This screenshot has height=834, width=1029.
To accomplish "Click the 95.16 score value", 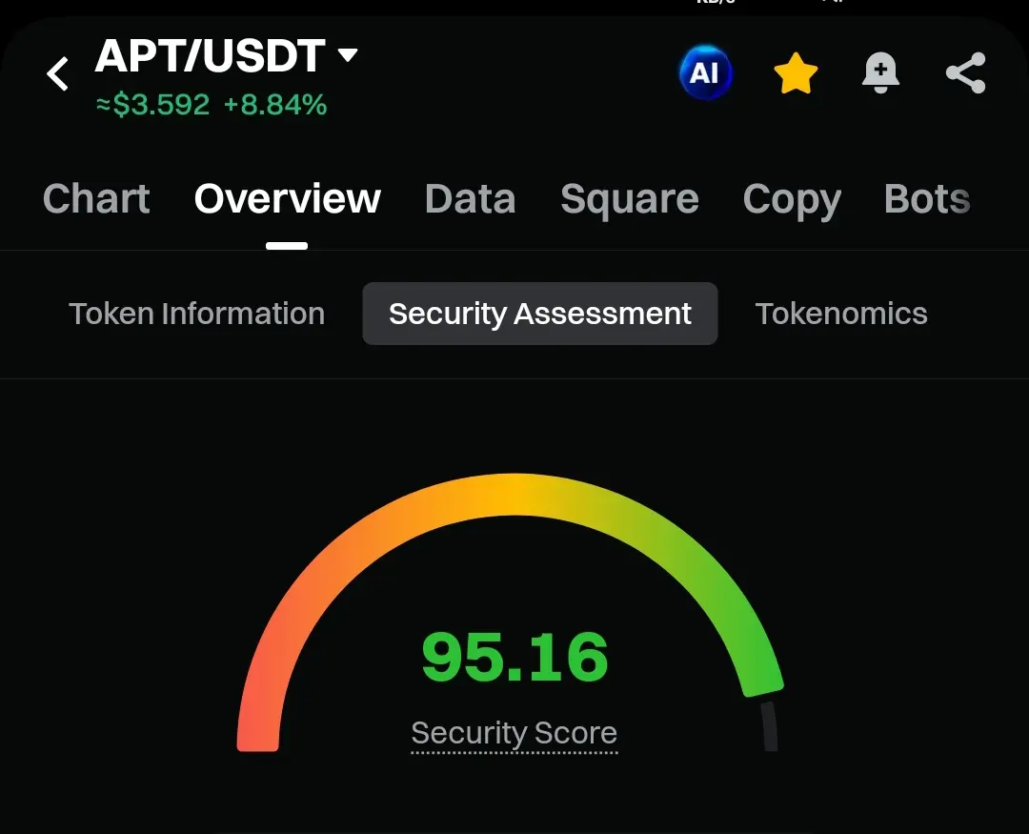I will click(515, 657).
